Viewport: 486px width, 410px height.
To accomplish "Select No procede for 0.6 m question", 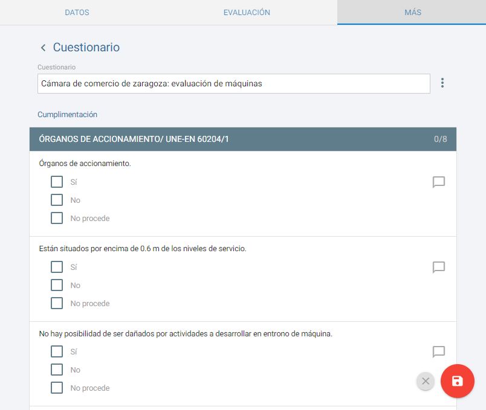I will (57, 303).
